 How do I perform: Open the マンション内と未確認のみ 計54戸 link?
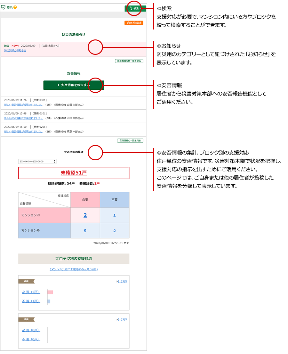point(74,269)
